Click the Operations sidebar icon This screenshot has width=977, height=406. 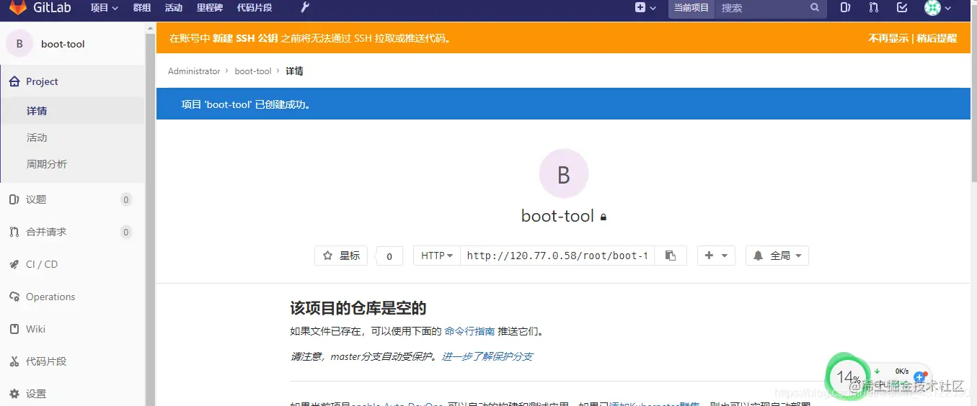click(14, 297)
